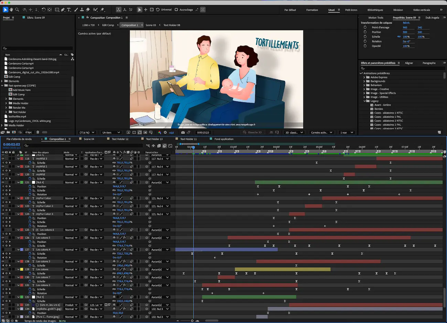This screenshot has height=323, width=447.
Task: Select the Eraser tool
Action: click(88, 10)
